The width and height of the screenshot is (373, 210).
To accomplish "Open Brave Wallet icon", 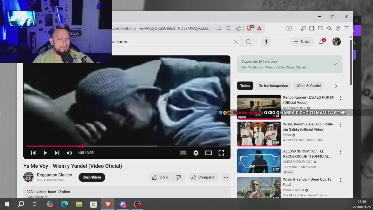I will point(321,28).
